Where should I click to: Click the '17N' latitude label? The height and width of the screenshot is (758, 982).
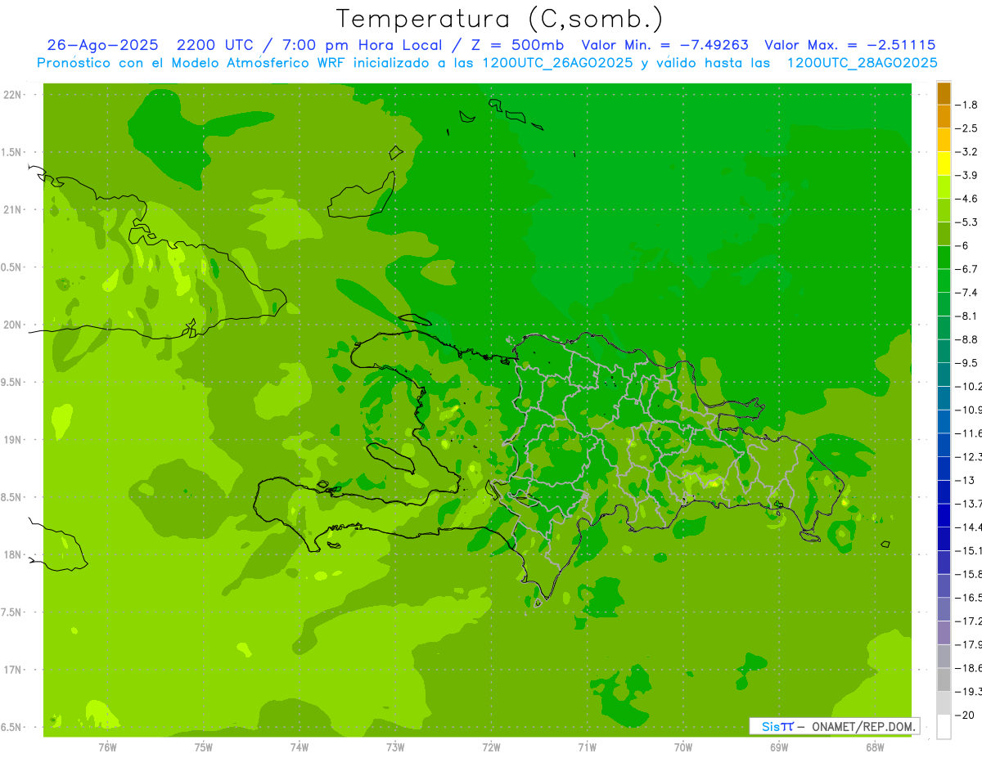click(11, 670)
